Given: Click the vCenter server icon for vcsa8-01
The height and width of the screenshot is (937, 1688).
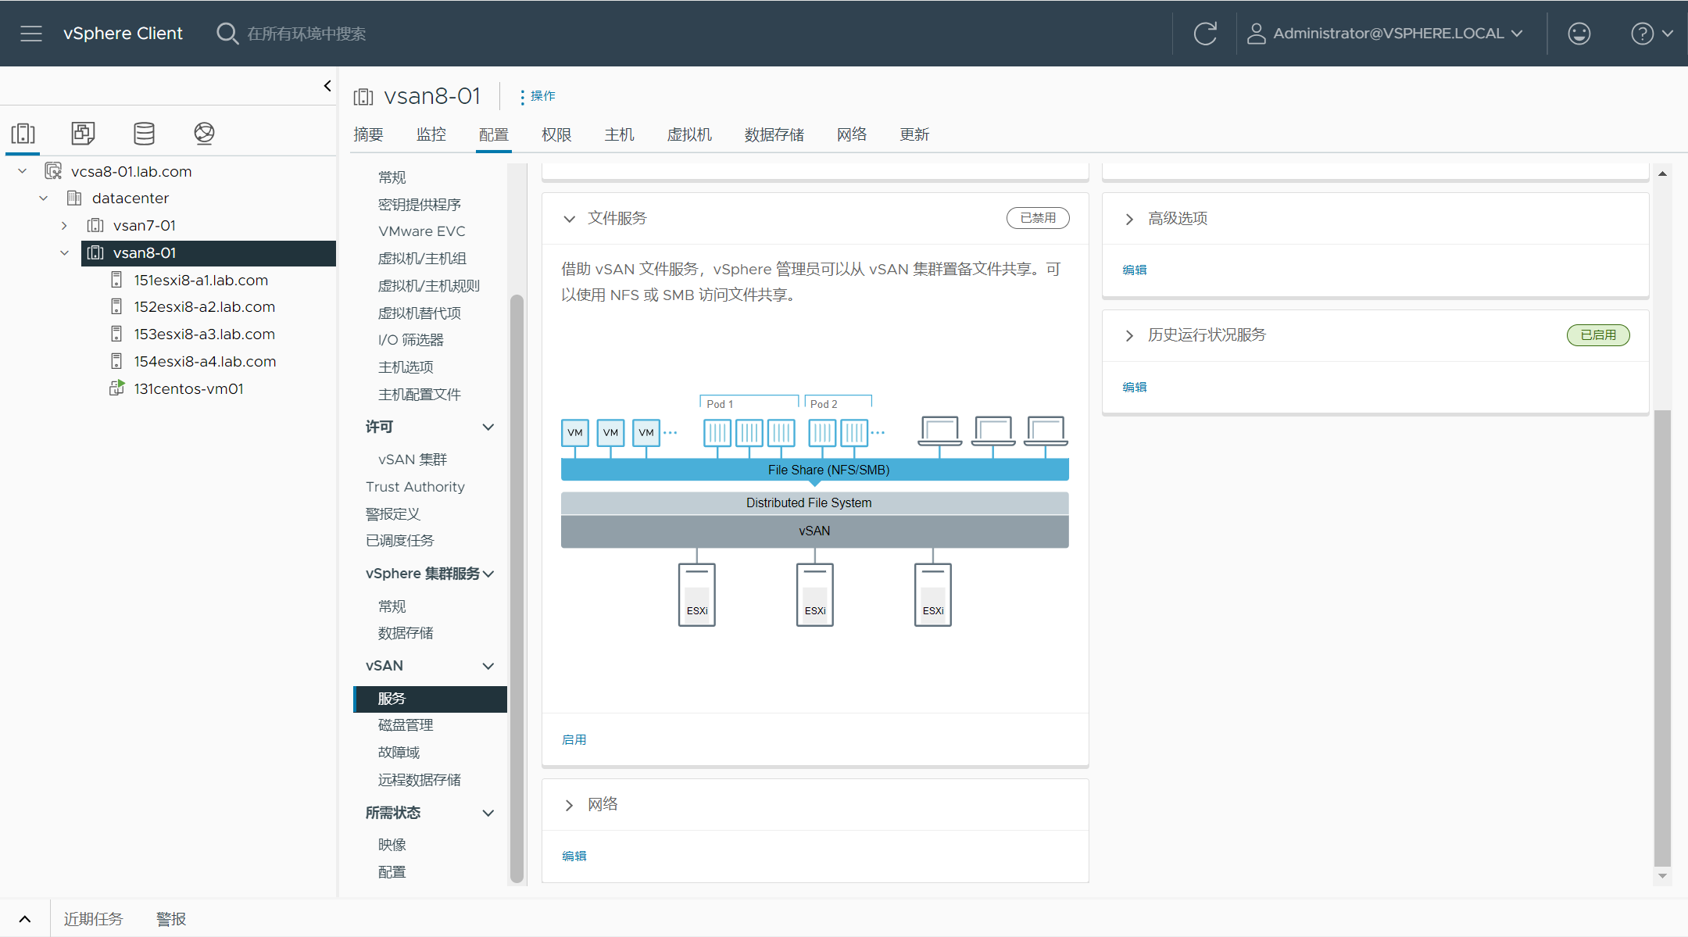Looking at the screenshot, I should pos(53,171).
